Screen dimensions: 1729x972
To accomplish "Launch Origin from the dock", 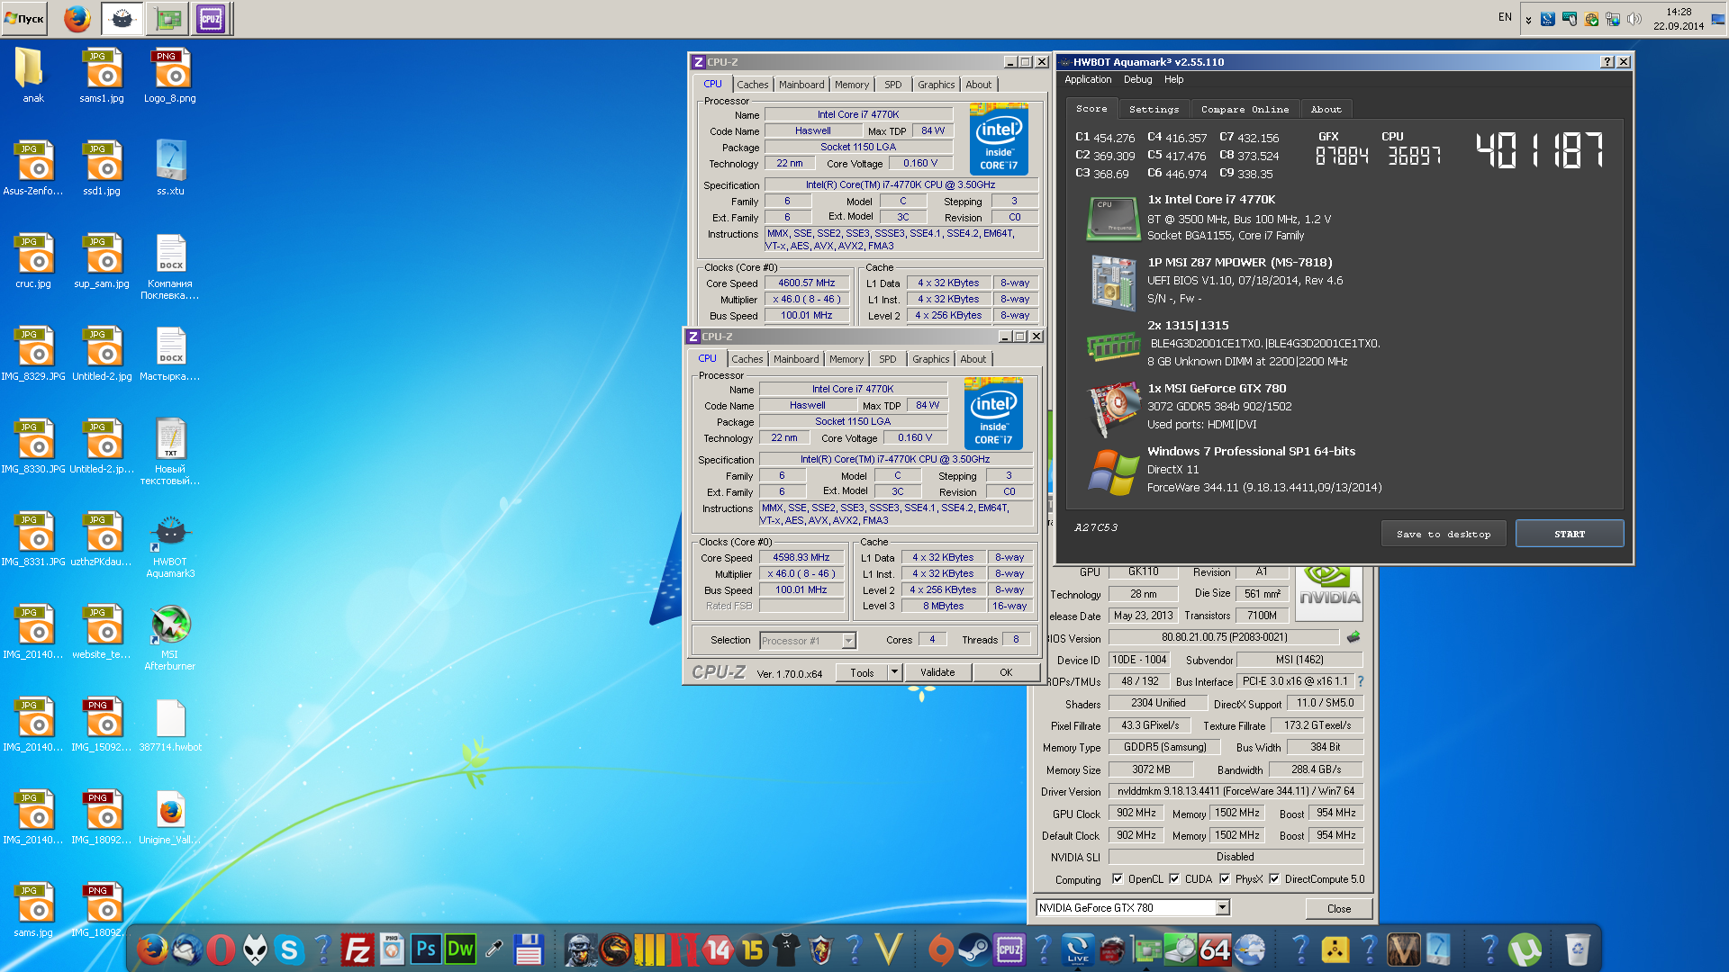I will point(940,949).
